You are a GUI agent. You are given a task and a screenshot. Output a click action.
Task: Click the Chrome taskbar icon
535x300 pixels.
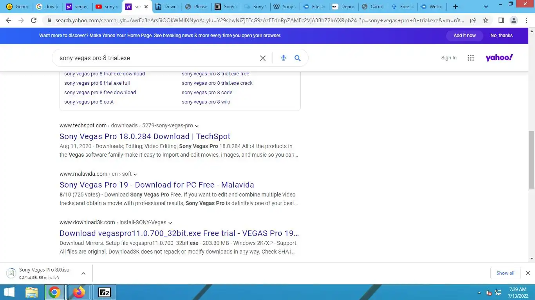(54, 292)
